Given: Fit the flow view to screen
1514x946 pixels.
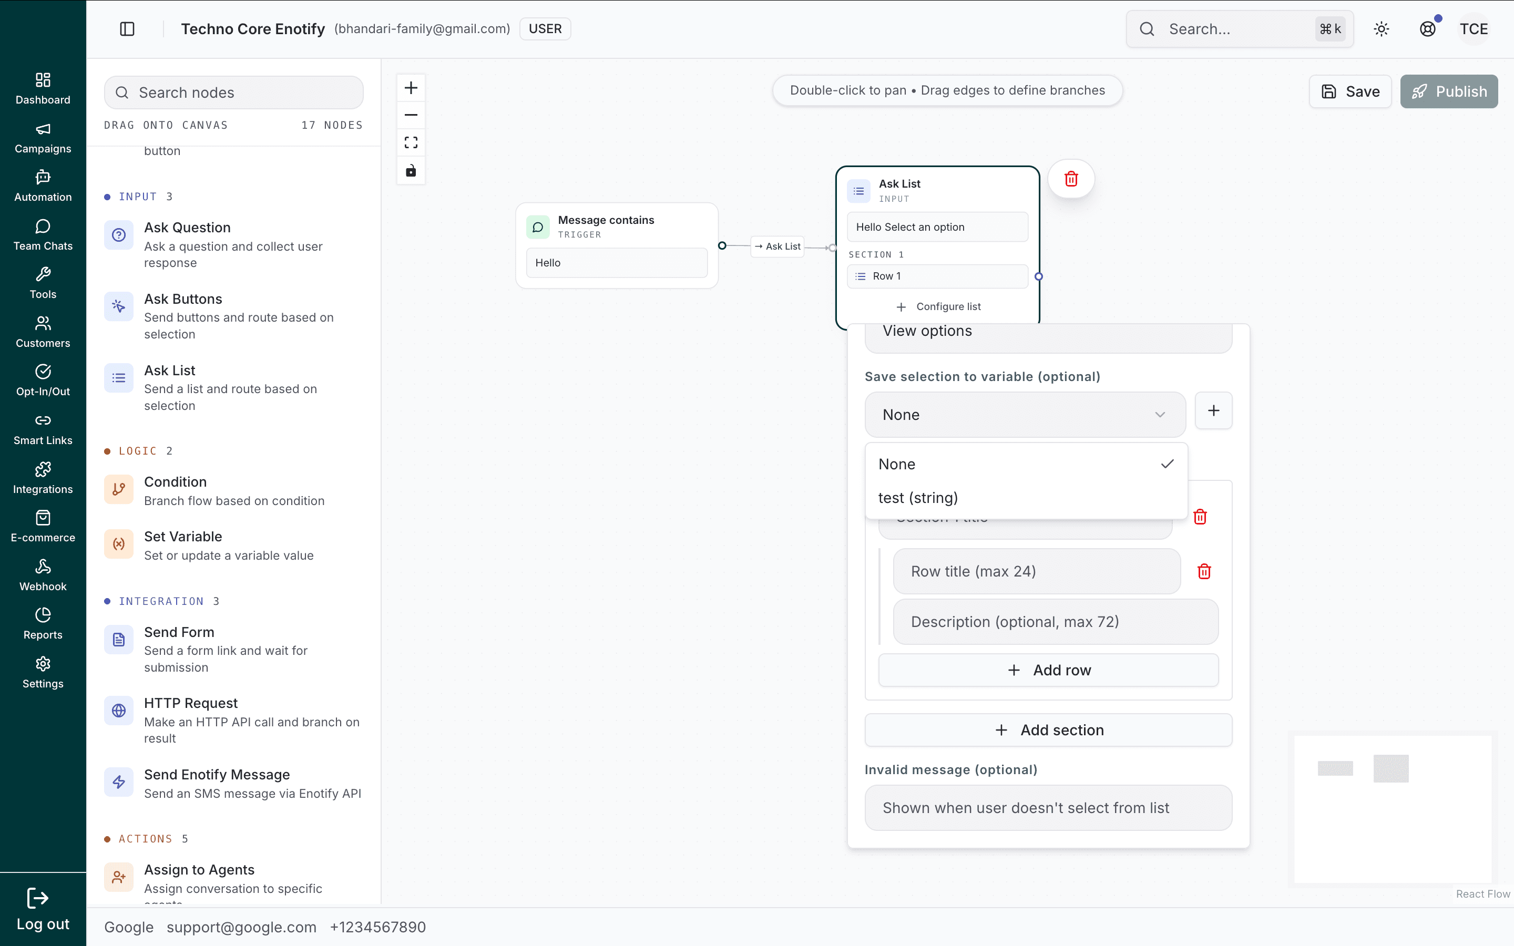Looking at the screenshot, I should [x=411, y=142].
